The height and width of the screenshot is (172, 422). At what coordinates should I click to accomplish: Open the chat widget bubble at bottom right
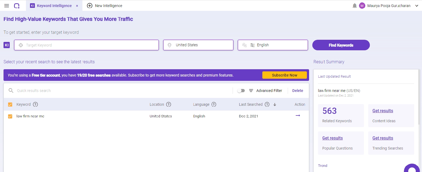412,168
